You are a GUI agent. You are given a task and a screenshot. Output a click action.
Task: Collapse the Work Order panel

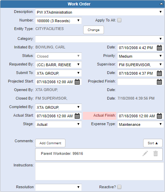click(161, 4)
